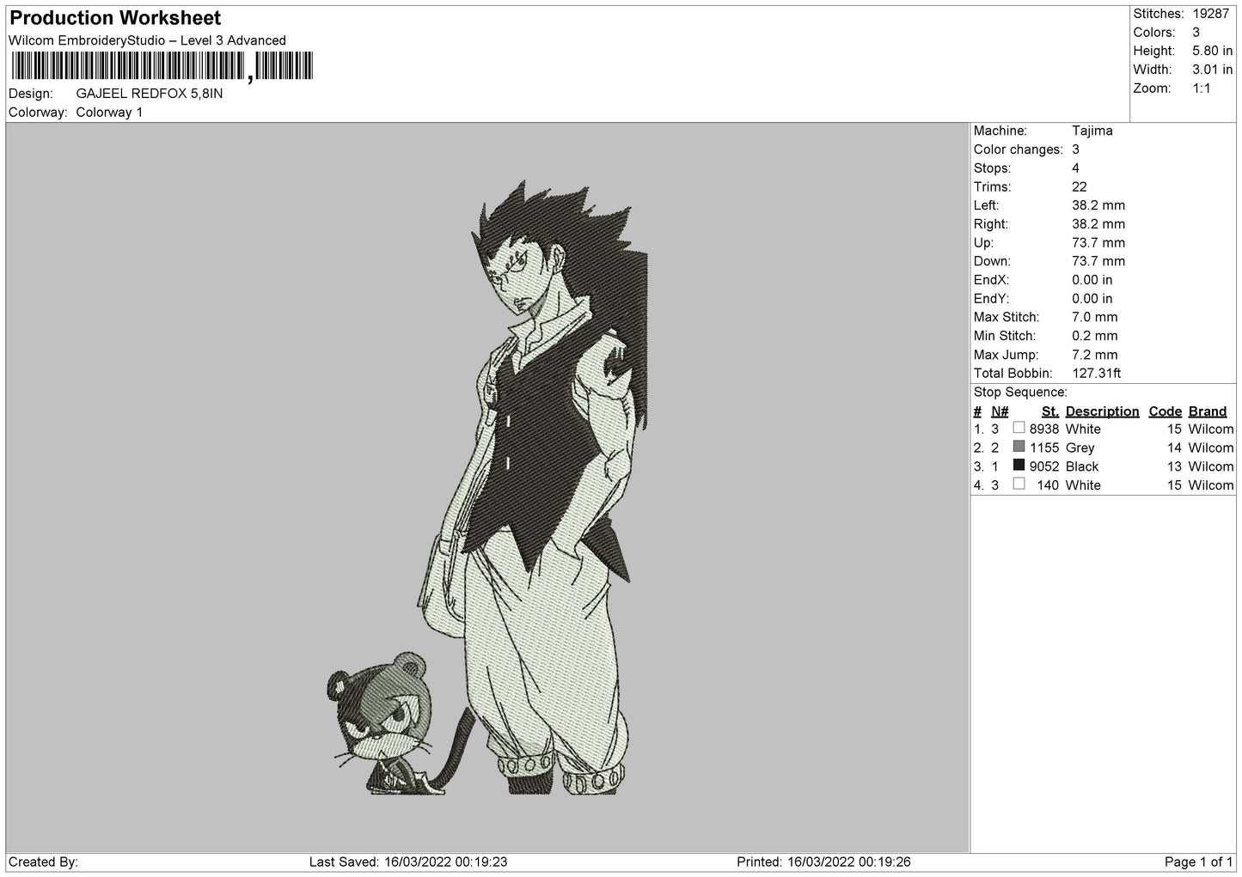The width and height of the screenshot is (1242, 877).
Task: Select 'Printed: 16/03/2022 00:19:26' text
Action: click(x=824, y=862)
